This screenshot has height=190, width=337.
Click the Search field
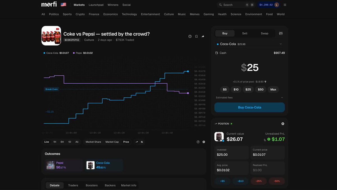point(236,5)
